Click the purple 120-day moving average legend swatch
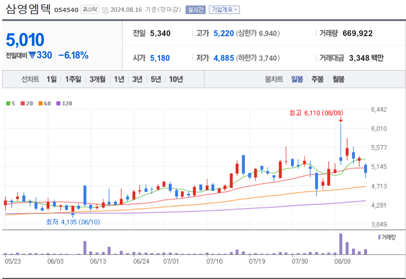Image resolution: width=406 pixels, height=279 pixels. (x=59, y=104)
